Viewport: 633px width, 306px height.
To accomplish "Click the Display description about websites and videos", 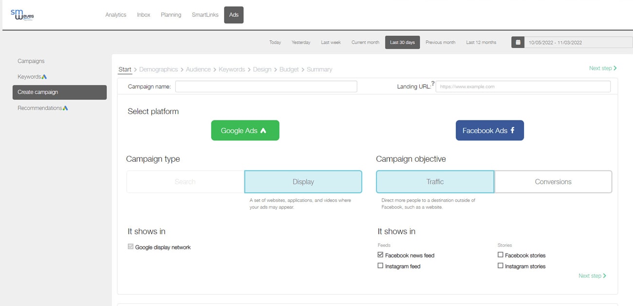I will [300, 204].
